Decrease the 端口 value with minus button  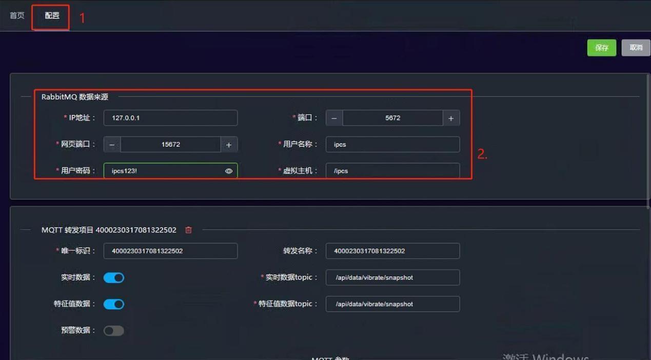click(x=334, y=118)
